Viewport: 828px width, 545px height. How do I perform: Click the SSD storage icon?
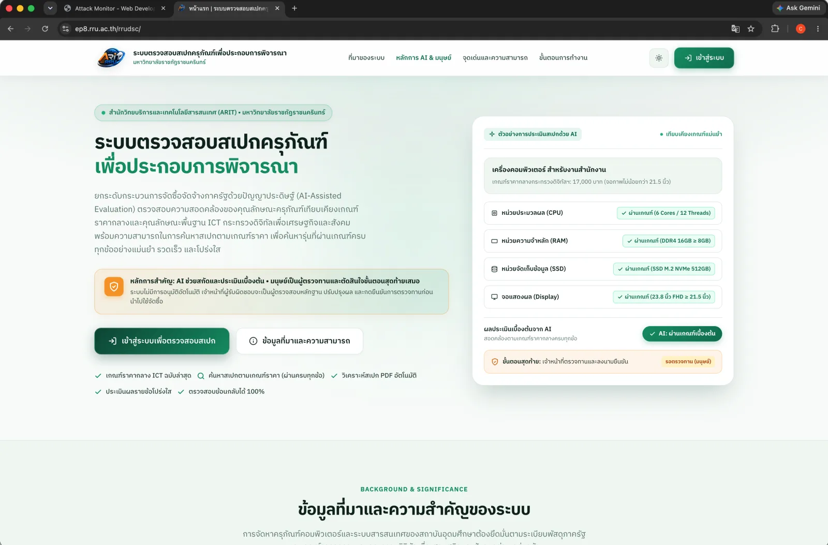(x=494, y=269)
